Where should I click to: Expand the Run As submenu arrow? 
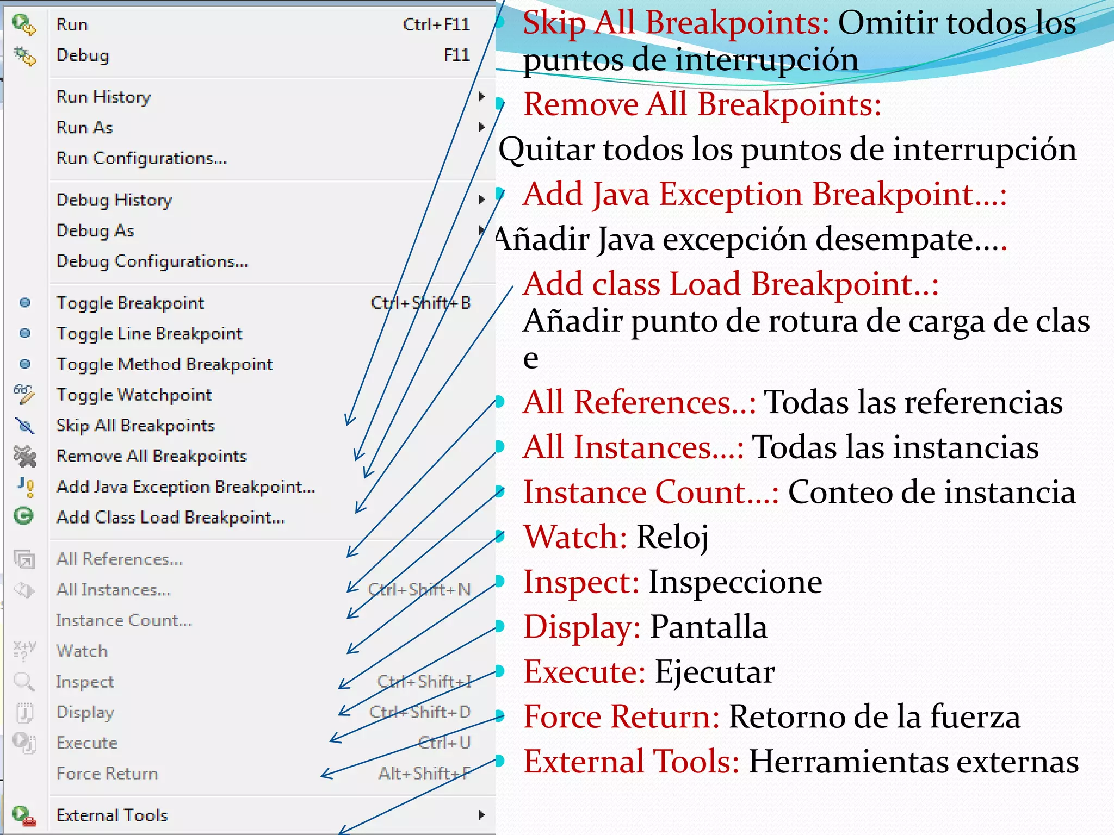[x=481, y=127]
